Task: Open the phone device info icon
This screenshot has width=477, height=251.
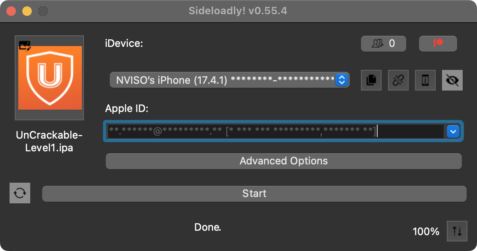Action: coord(425,80)
